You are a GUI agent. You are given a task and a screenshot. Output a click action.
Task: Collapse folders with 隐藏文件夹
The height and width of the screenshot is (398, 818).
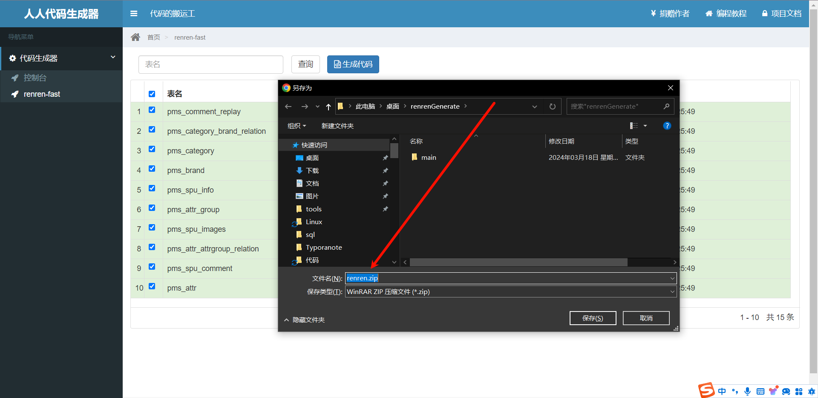click(305, 320)
